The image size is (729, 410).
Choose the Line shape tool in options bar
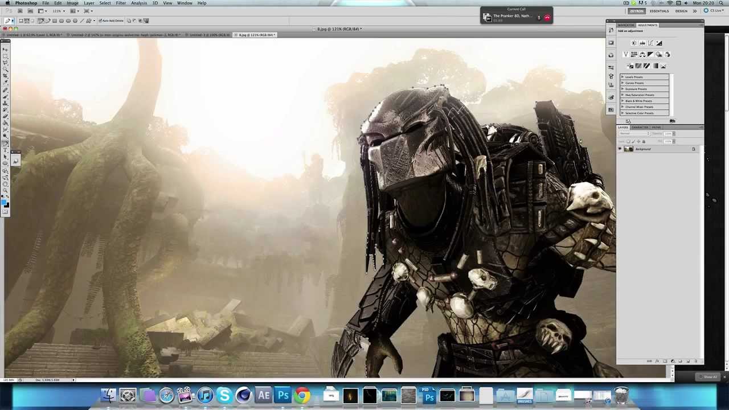point(82,20)
